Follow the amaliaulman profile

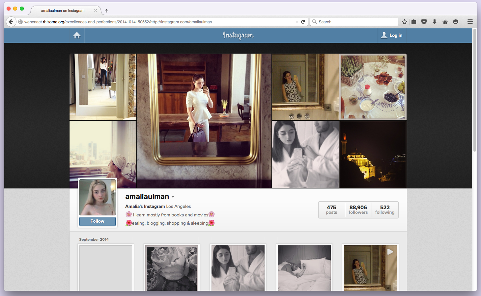click(x=98, y=221)
